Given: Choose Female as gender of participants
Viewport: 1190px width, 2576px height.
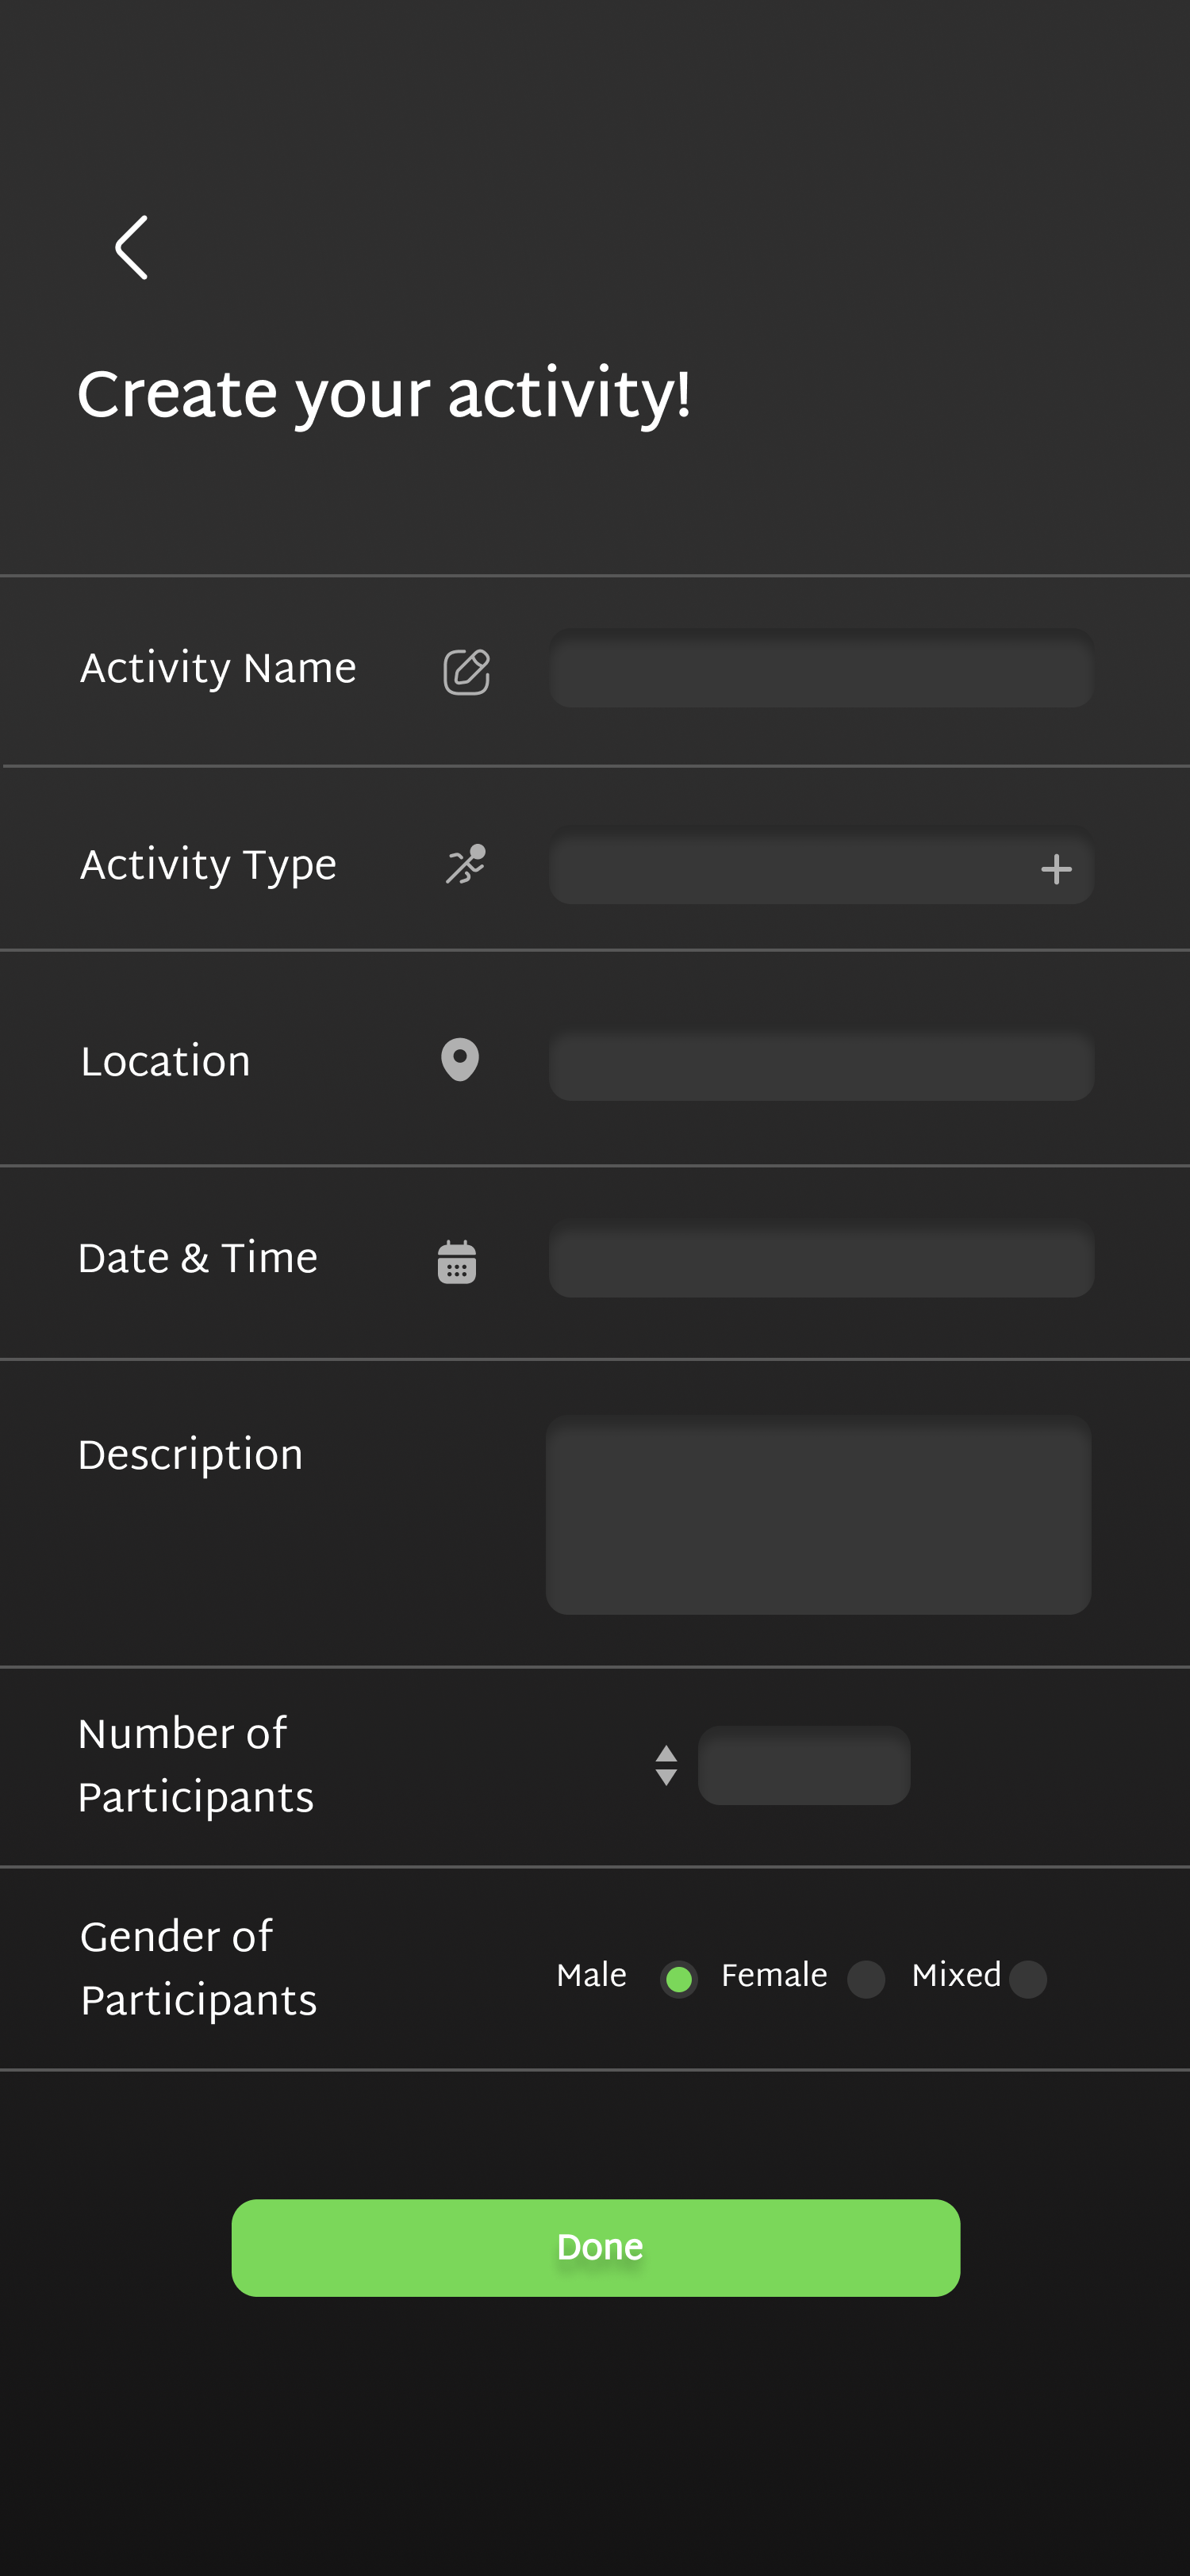Looking at the screenshot, I should [x=866, y=1979].
